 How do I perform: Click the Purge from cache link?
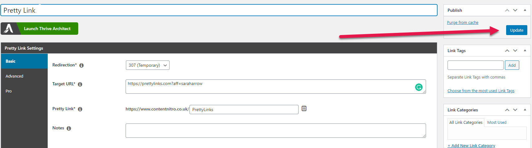[463, 23]
